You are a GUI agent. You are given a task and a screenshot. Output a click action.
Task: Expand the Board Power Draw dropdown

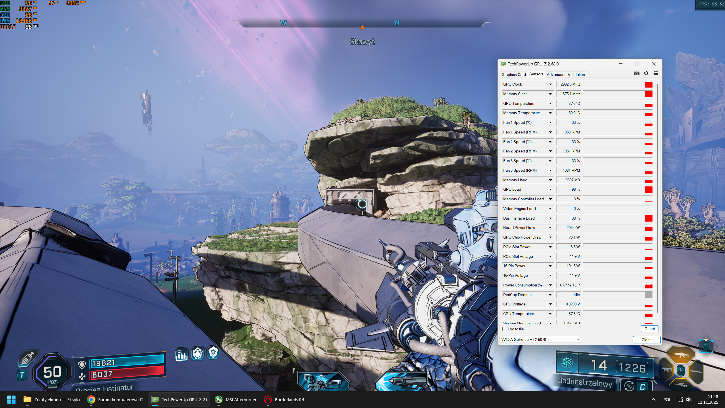(x=550, y=228)
